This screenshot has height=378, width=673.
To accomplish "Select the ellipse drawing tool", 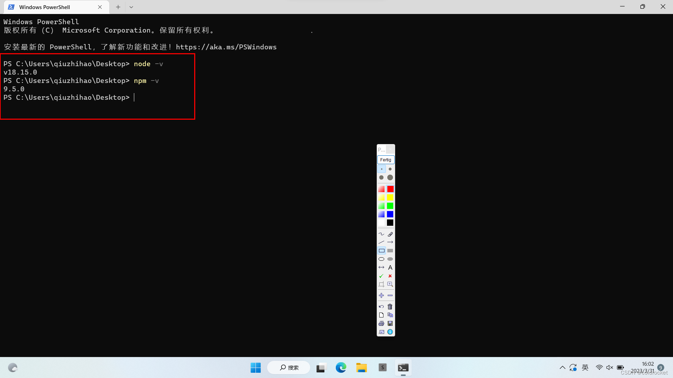I will pyautogui.click(x=381, y=259).
